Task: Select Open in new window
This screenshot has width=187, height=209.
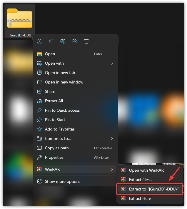Action: (76, 82)
